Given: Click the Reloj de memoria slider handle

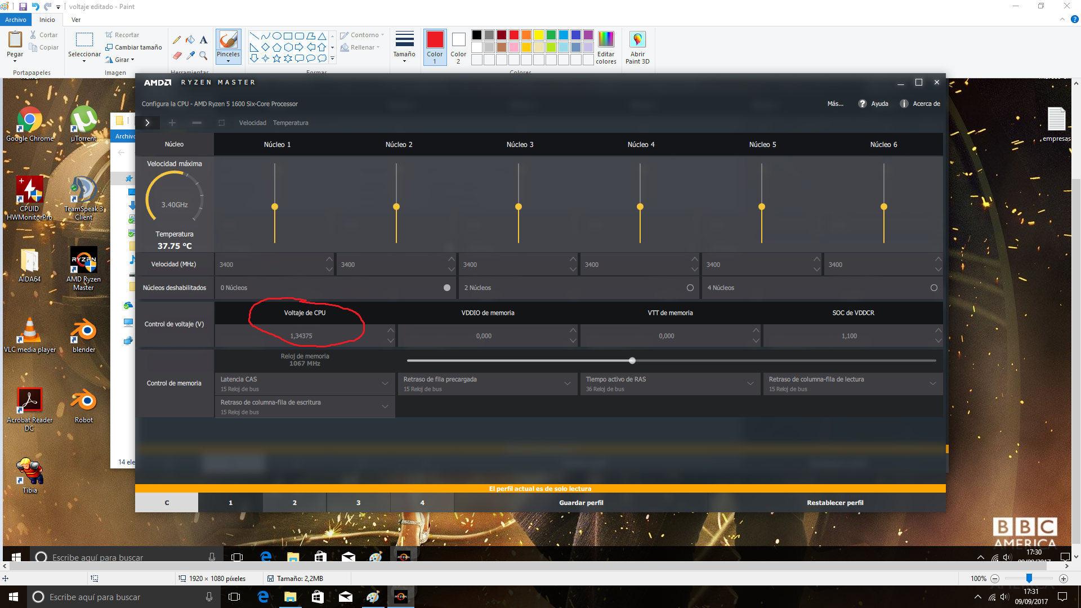Looking at the screenshot, I should point(632,360).
